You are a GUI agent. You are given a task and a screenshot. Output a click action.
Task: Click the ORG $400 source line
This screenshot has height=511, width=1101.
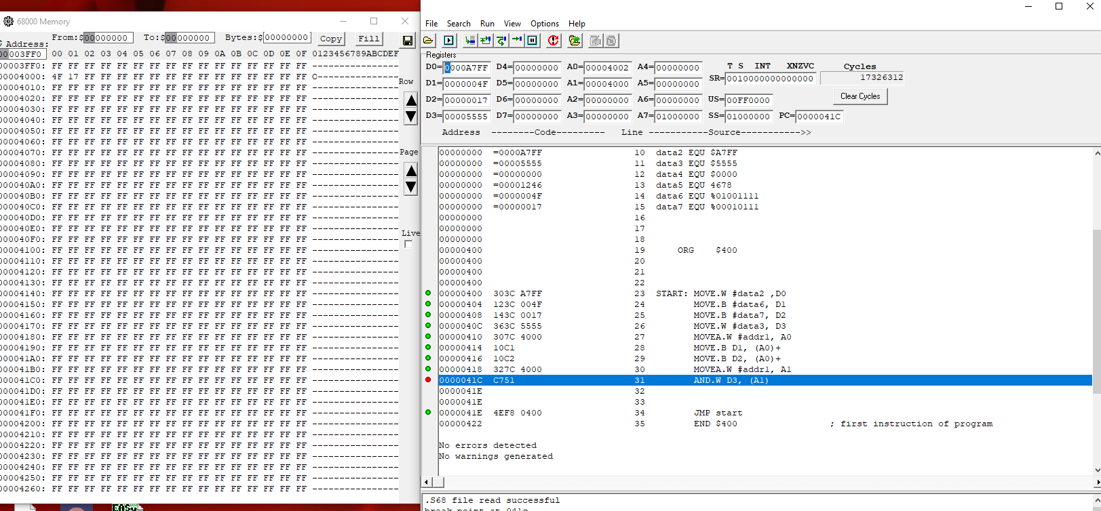coord(707,250)
